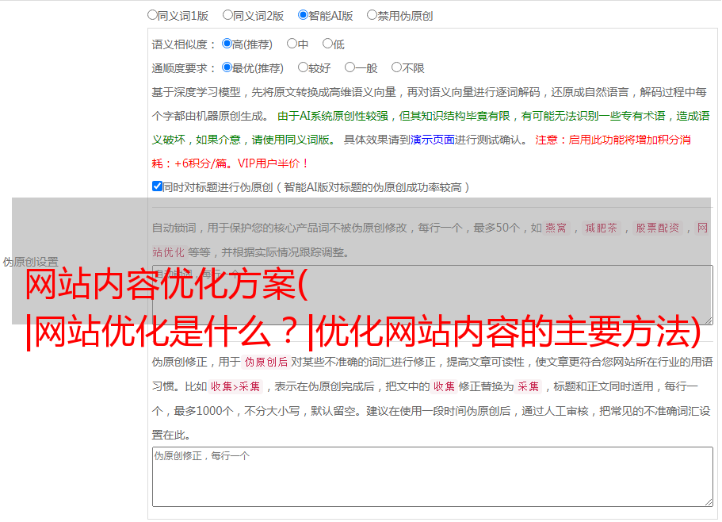
Task: Select the 同义词1版 radio option
Action: point(152,15)
